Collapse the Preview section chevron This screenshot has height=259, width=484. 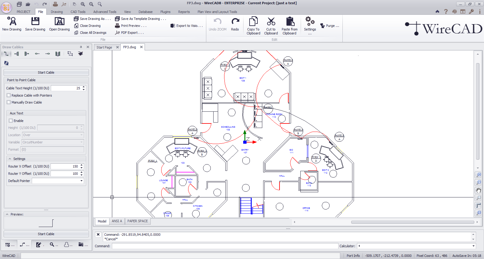click(x=7, y=214)
